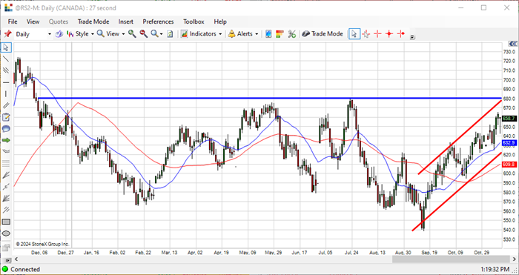Select the horizontal retracement lines tool
519x275 pixels.
coord(6,164)
